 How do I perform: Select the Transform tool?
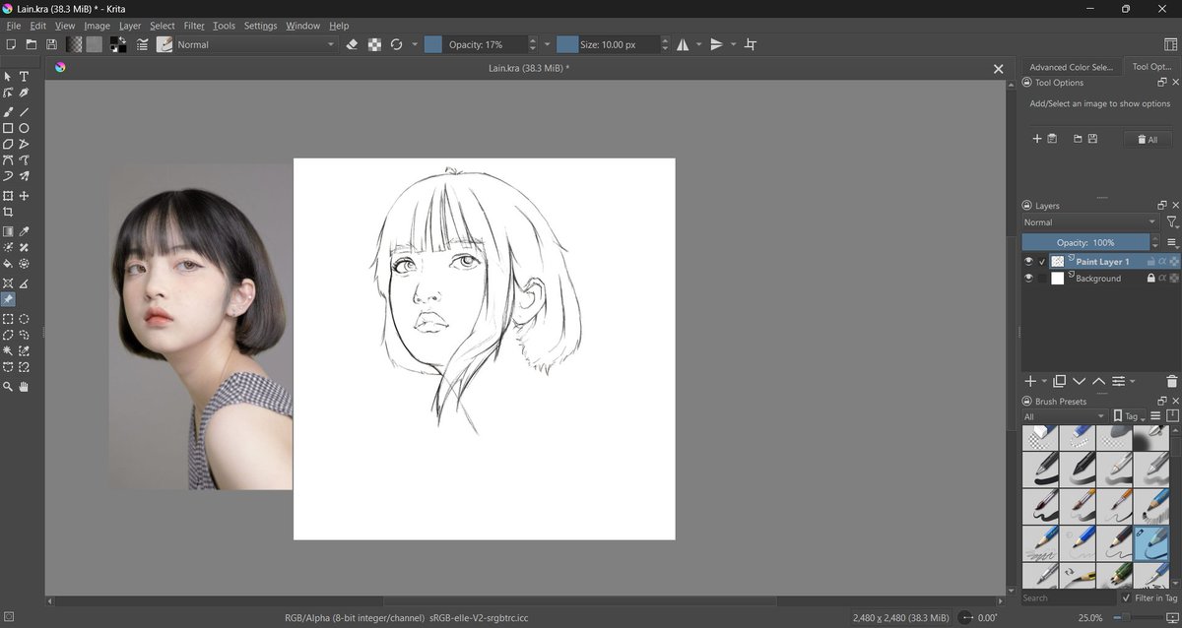pos(8,196)
